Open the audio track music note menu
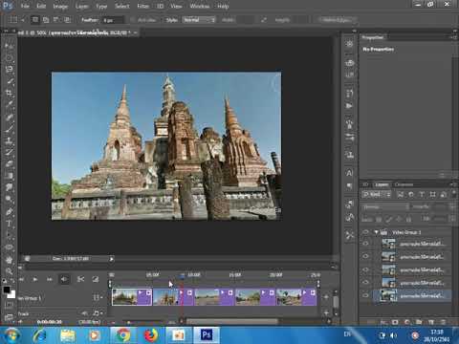459x344 pixels. 98,313
